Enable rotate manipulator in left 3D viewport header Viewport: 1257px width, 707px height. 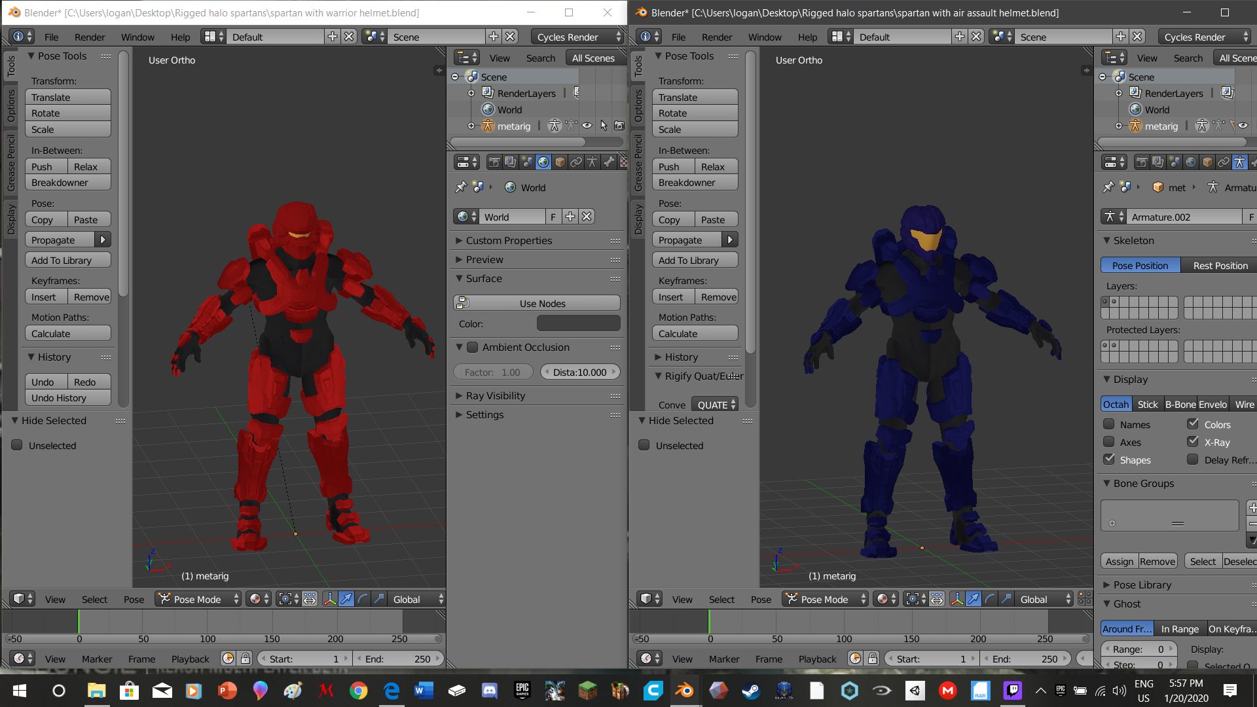coord(362,599)
